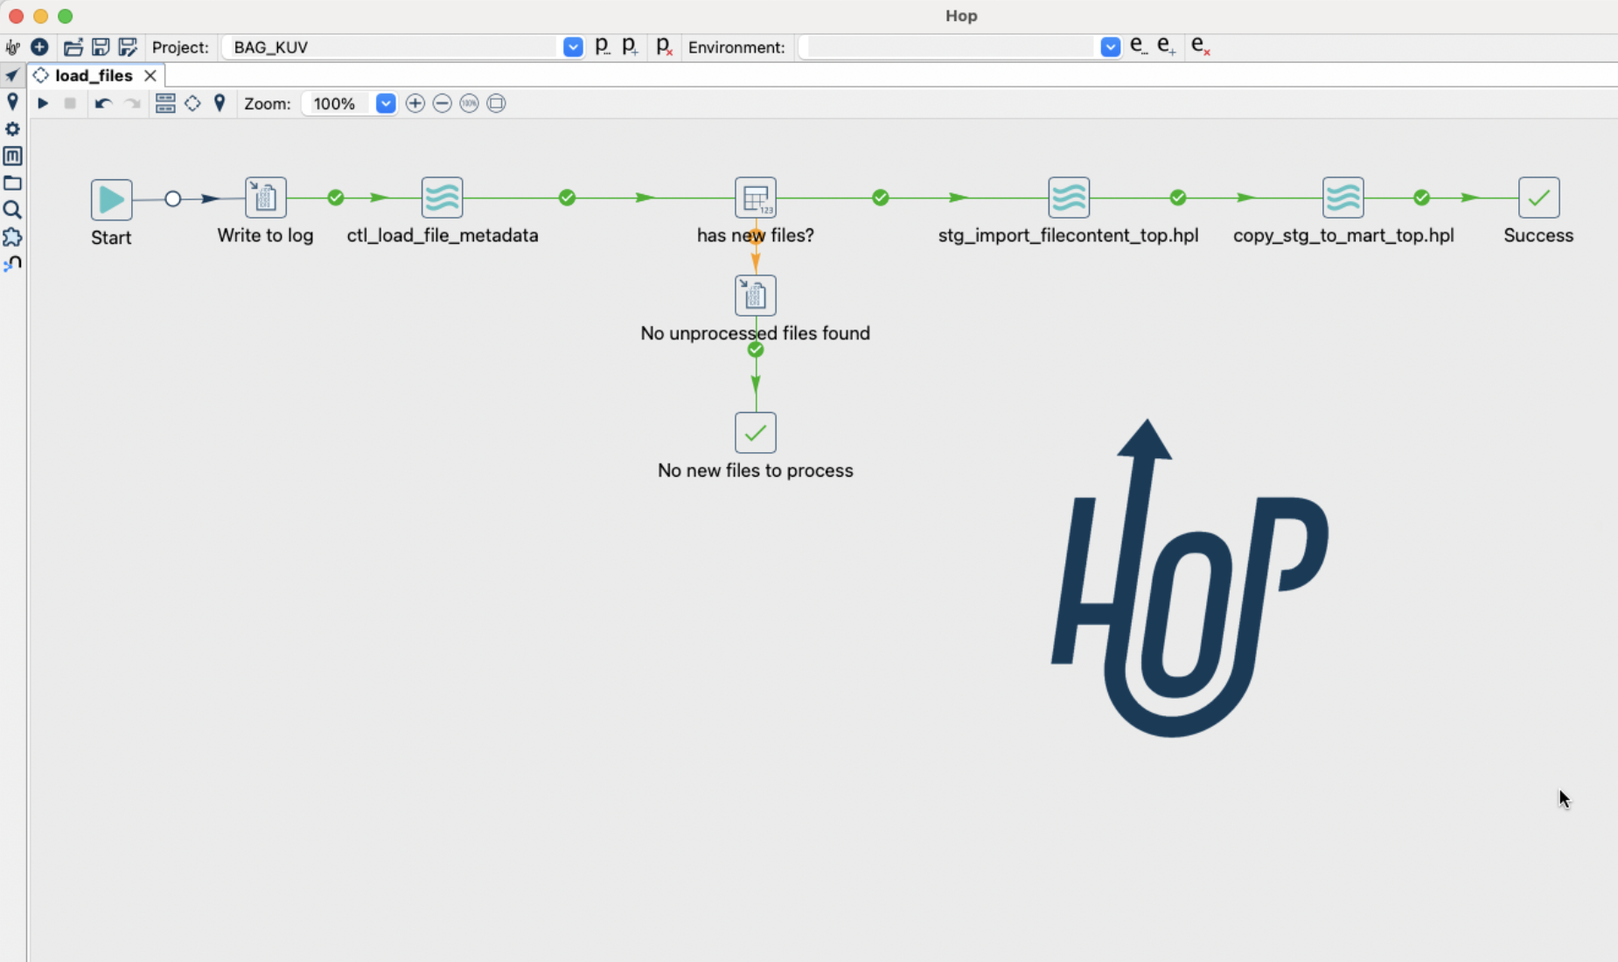Open the Project dropdown showing BAG_KUV
This screenshot has height=962, width=1618.
point(573,47)
